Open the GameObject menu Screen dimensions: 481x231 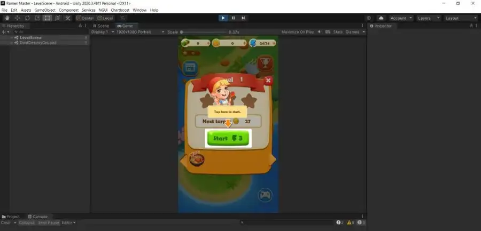(x=45, y=10)
